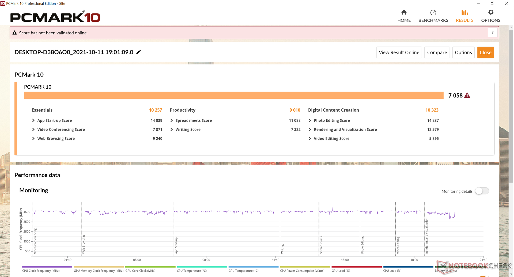Expand Web Browsing Score details

[33, 138]
